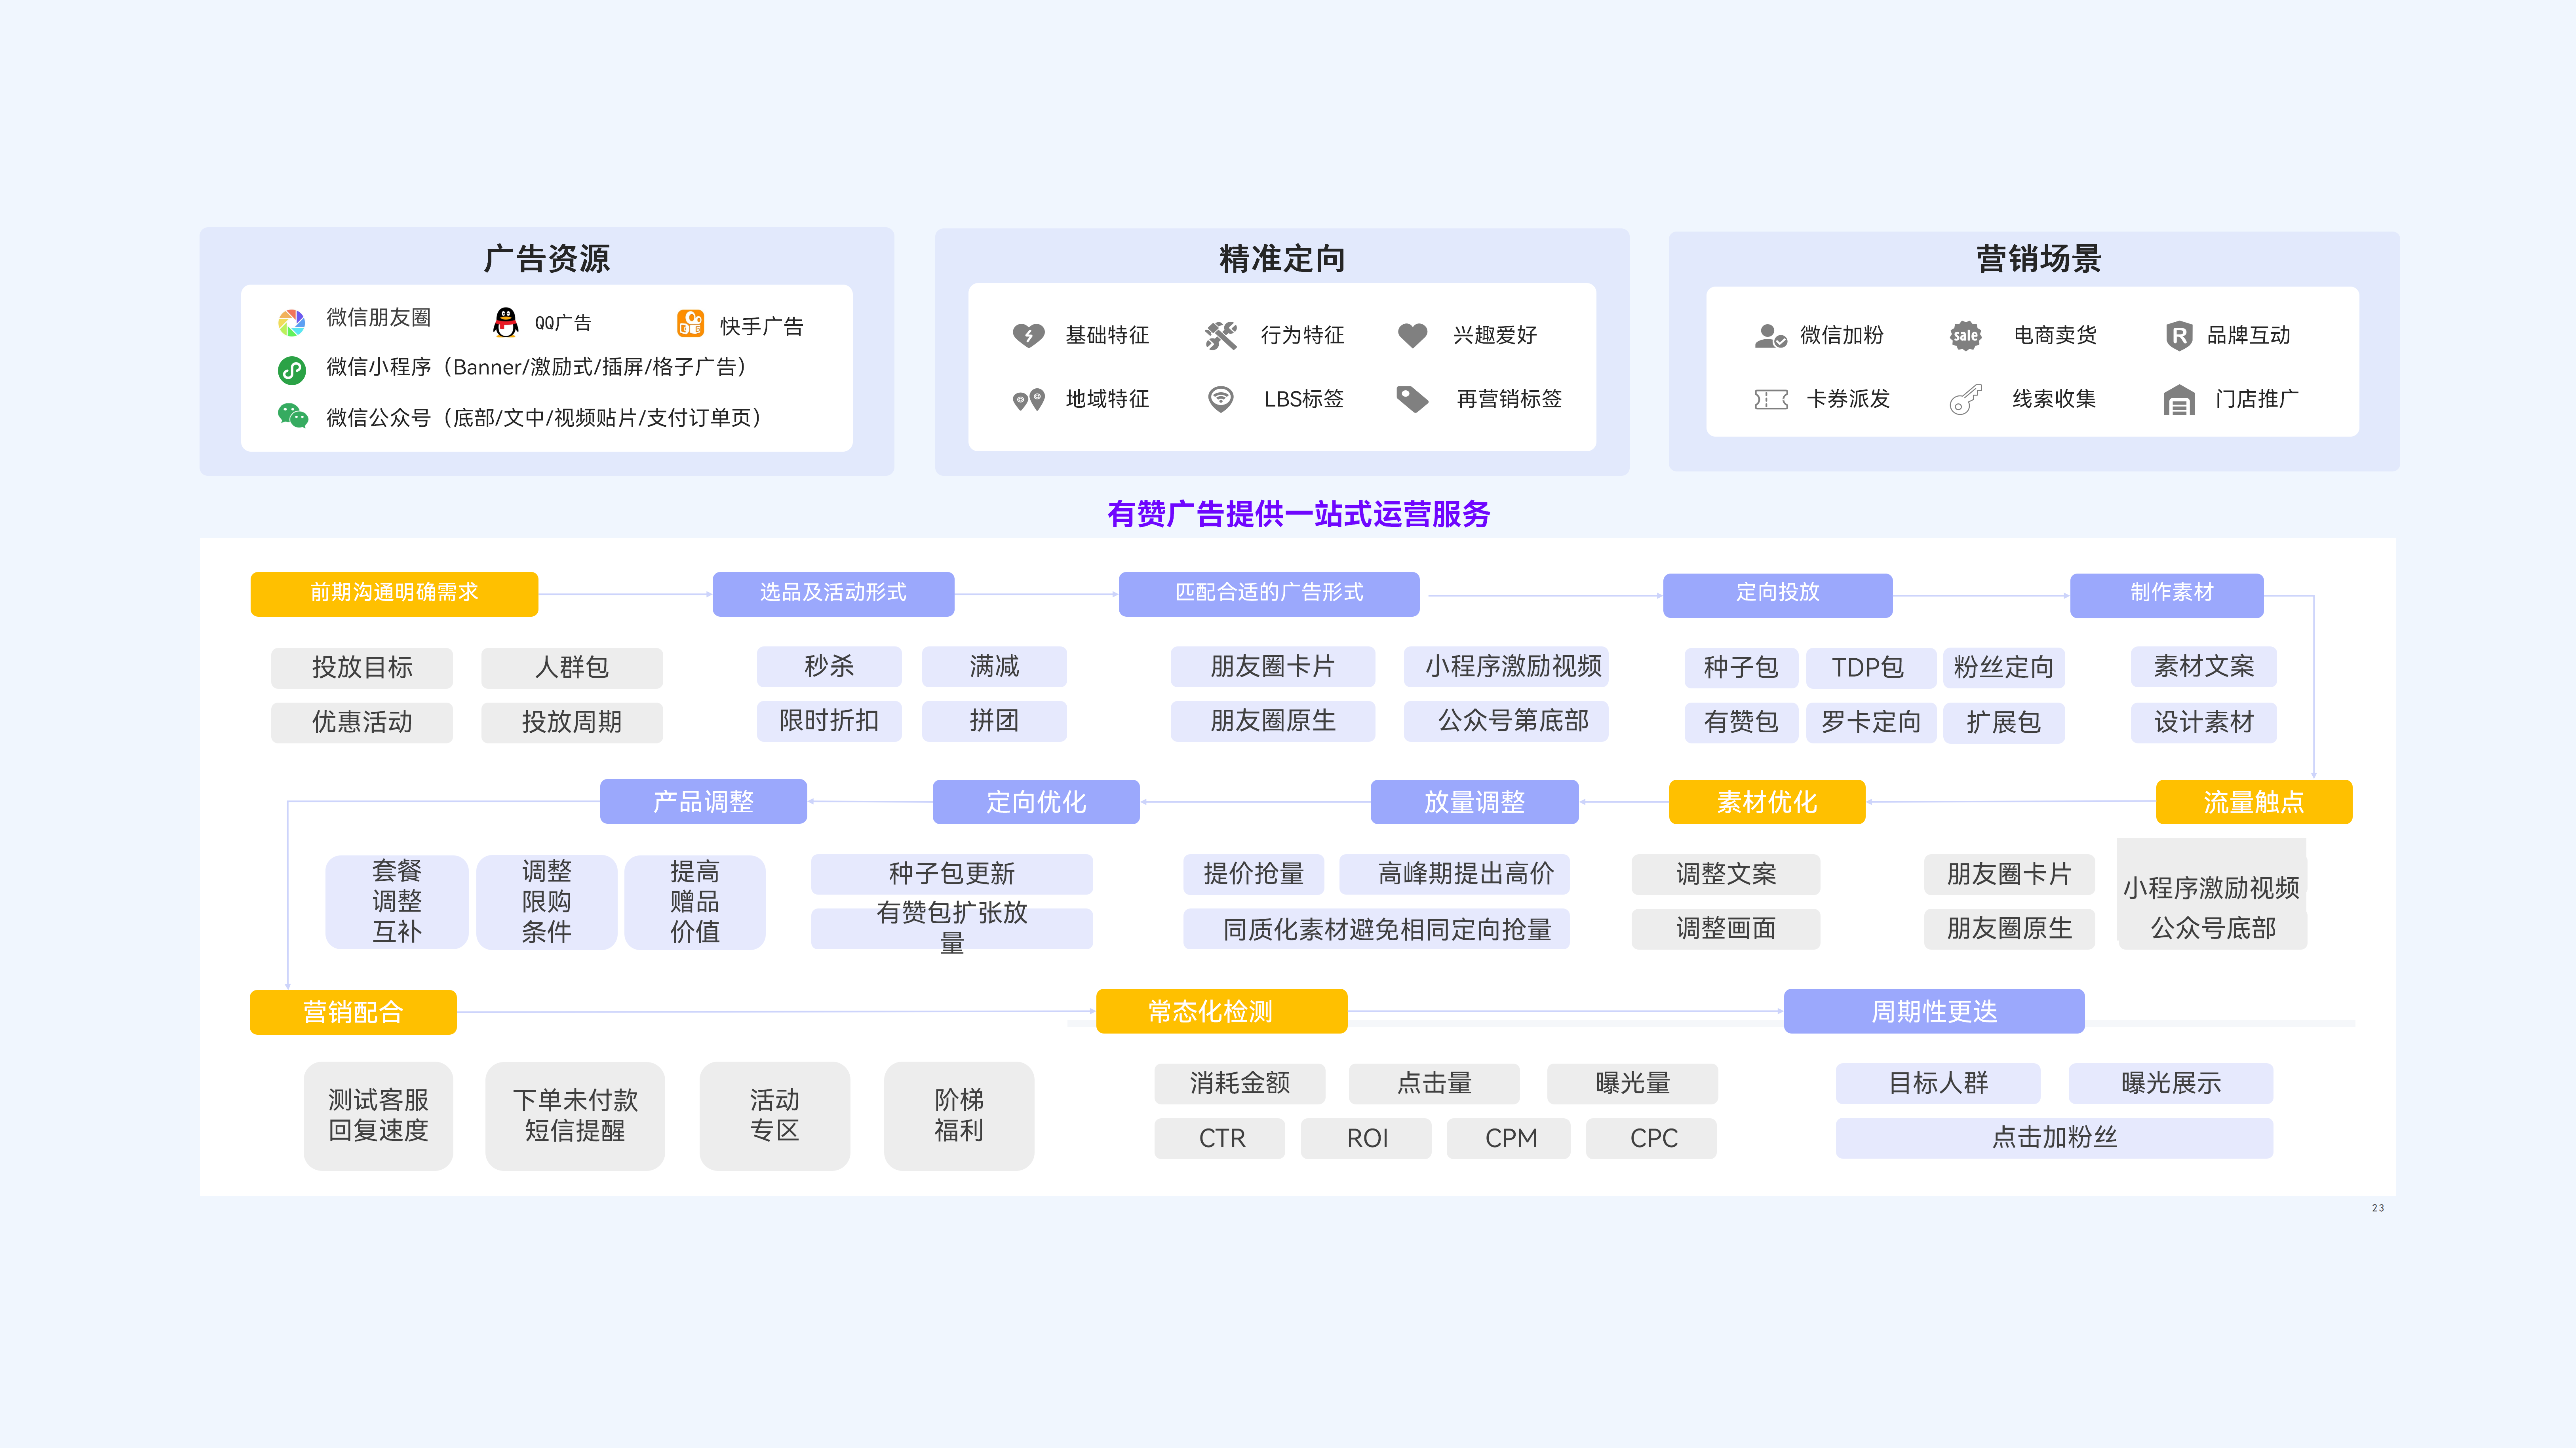This screenshot has height=1448, width=2576.
Task: Click the QQ penguin icon
Action: pos(506,322)
